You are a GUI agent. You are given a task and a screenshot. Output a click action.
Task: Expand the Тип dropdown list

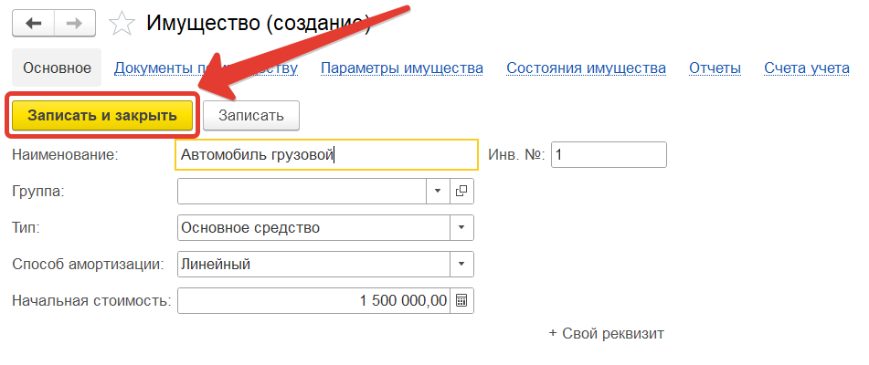click(461, 227)
